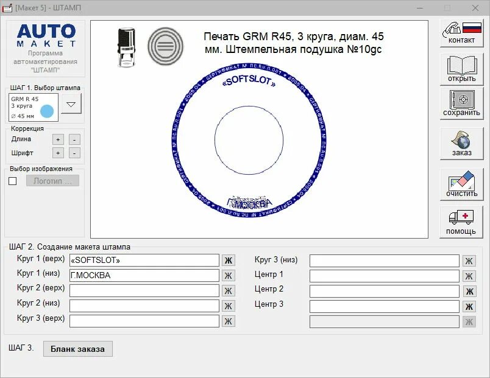Screen dimensions: 490x378
Task: Click the AUTO MAKET logo
Action: pyautogui.click(x=46, y=35)
